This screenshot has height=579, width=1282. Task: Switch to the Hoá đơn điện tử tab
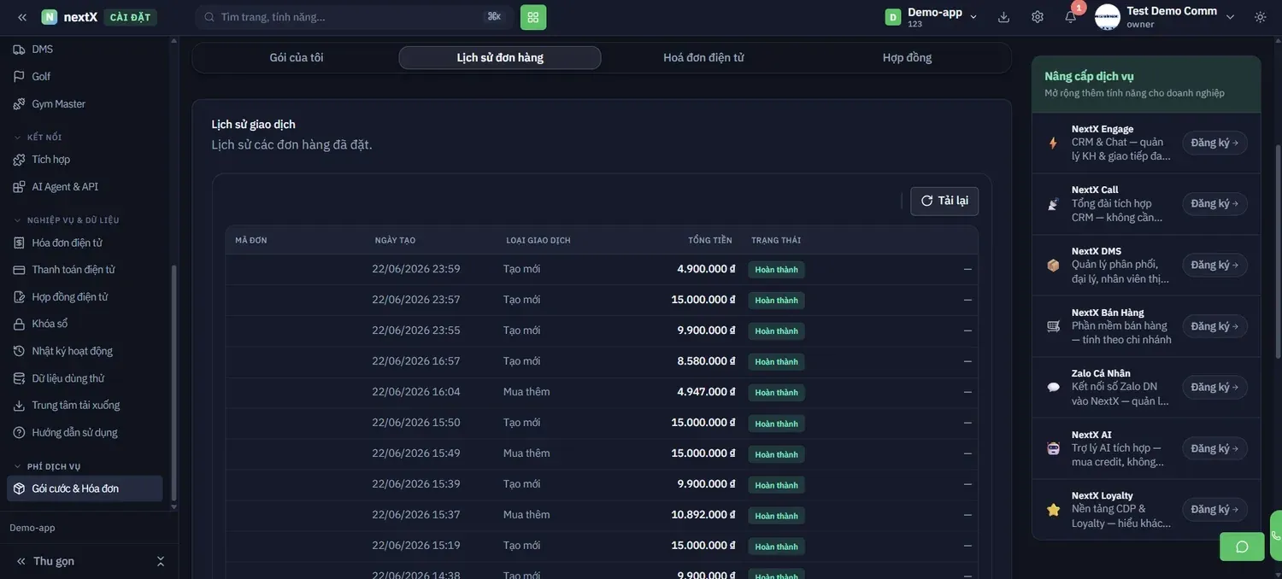coord(703,57)
